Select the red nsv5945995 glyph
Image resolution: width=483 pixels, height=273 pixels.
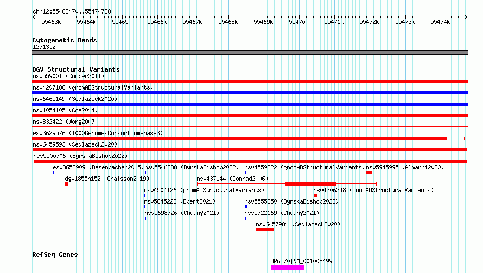coord(369,173)
